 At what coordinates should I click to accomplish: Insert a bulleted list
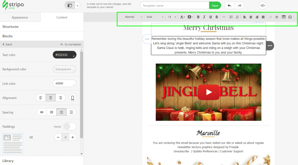tap(231, 17)
